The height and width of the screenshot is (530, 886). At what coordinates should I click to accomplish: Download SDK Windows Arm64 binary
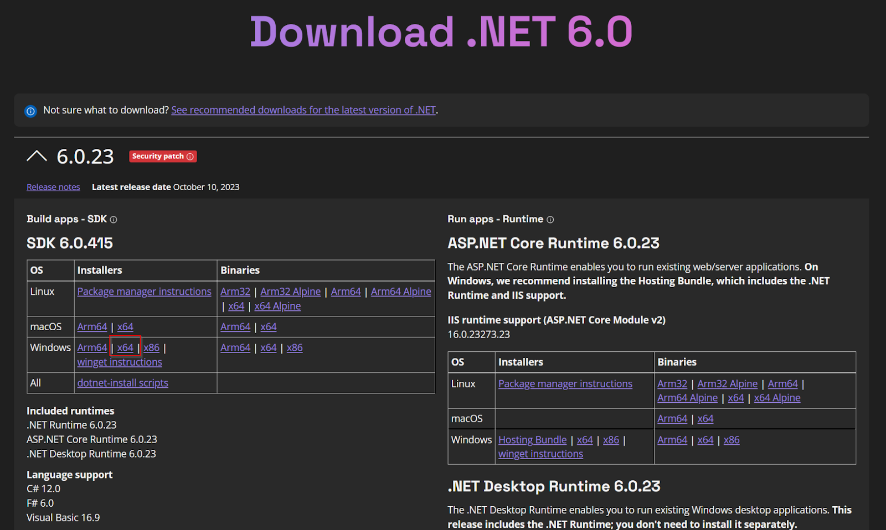(x=235, y=347)
